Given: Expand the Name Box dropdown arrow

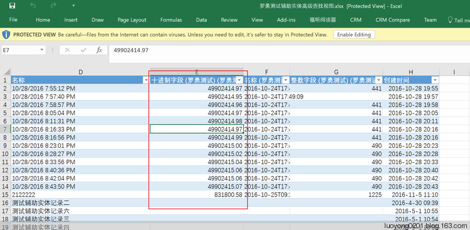Looking at the screenshot, I should [x=42, y=50].
